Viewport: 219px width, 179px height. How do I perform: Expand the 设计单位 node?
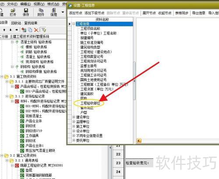74,131
